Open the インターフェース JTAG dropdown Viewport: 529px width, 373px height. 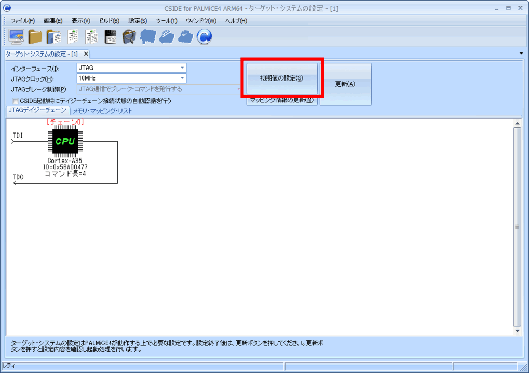point(182,68)
